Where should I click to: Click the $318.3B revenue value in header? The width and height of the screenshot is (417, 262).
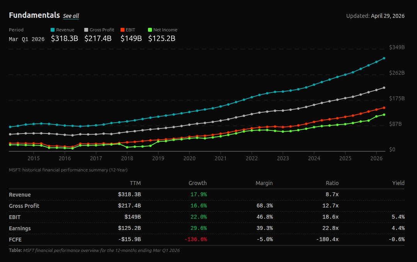[65, 39]
